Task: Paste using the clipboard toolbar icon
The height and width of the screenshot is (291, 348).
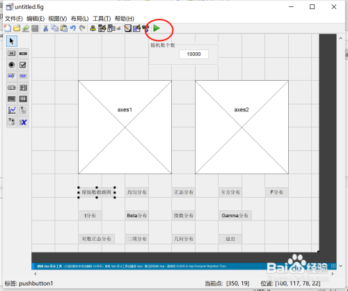Action: pos(64,28)
